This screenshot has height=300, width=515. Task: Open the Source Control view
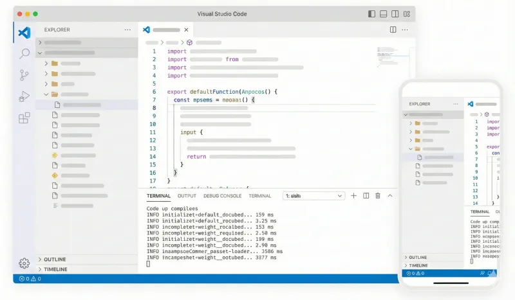pos(24,75)
